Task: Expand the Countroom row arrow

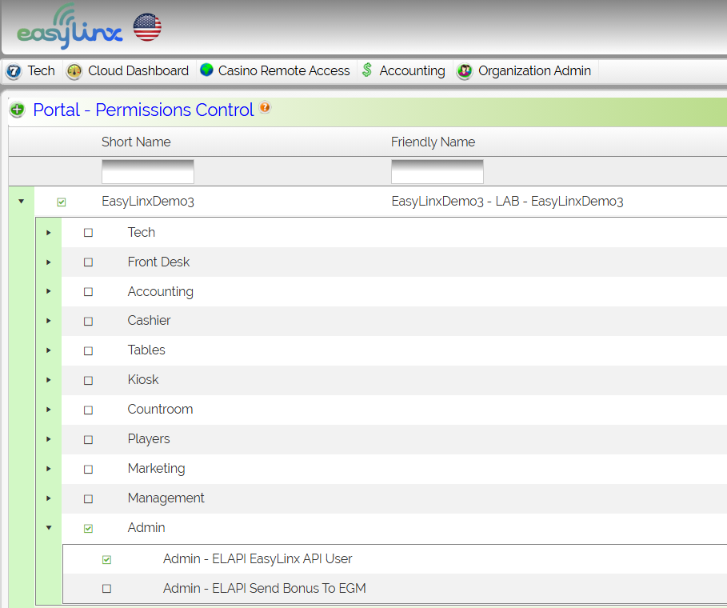Action: tap(49, 410)
